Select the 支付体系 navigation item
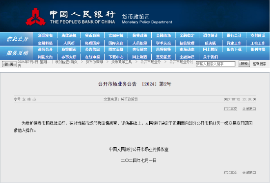The width and height of the screenshot is (270, 183). [258, 35]
